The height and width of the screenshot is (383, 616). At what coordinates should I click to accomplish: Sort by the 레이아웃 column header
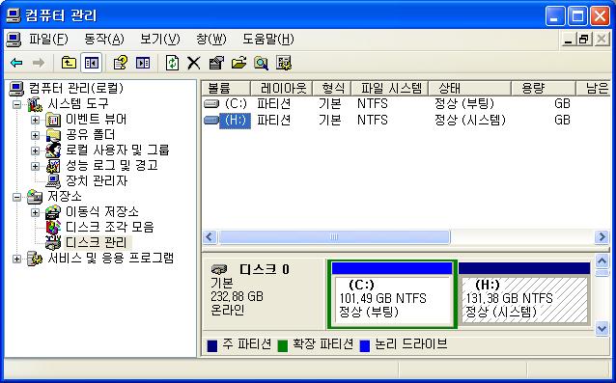(281, 89)
